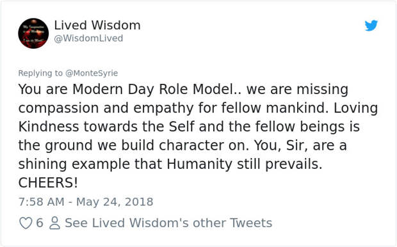Open the @MonteSyrie mention link
The width and height of the screenshot is (397, 247).
(x=92, y=73)
